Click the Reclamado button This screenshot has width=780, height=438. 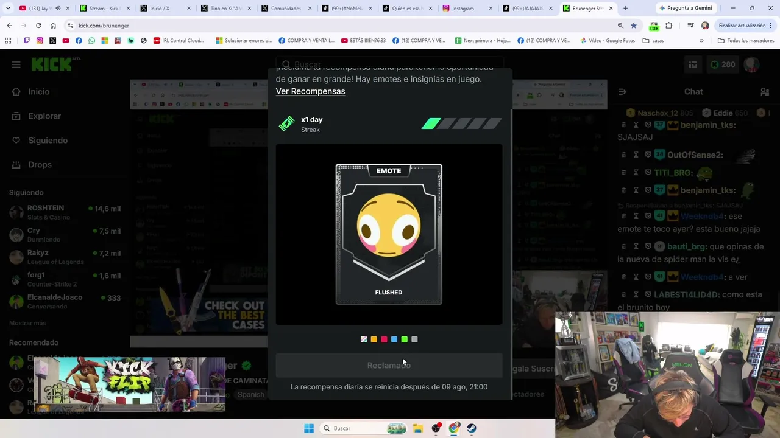[389, 365]
